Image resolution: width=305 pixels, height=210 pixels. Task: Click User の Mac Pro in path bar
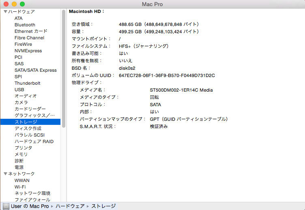click(x=30, y=206)
